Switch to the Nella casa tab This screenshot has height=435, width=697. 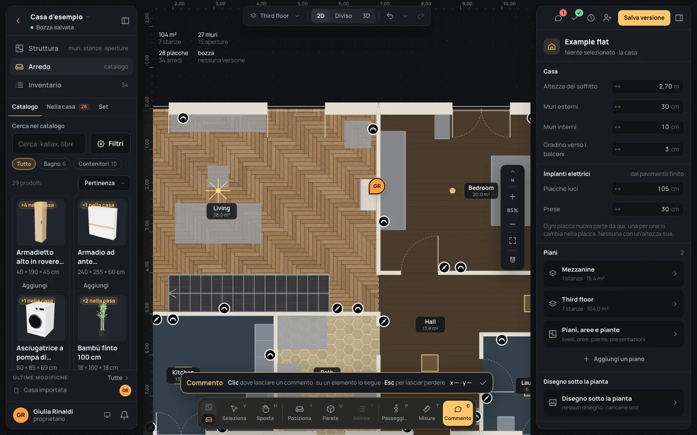point(68,107)
